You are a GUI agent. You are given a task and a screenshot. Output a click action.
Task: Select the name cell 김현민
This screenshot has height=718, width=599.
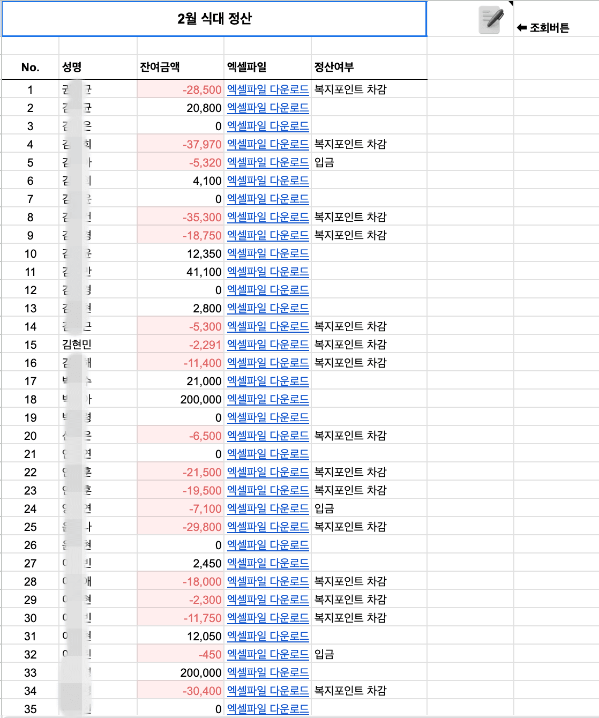tap(77, 345)
